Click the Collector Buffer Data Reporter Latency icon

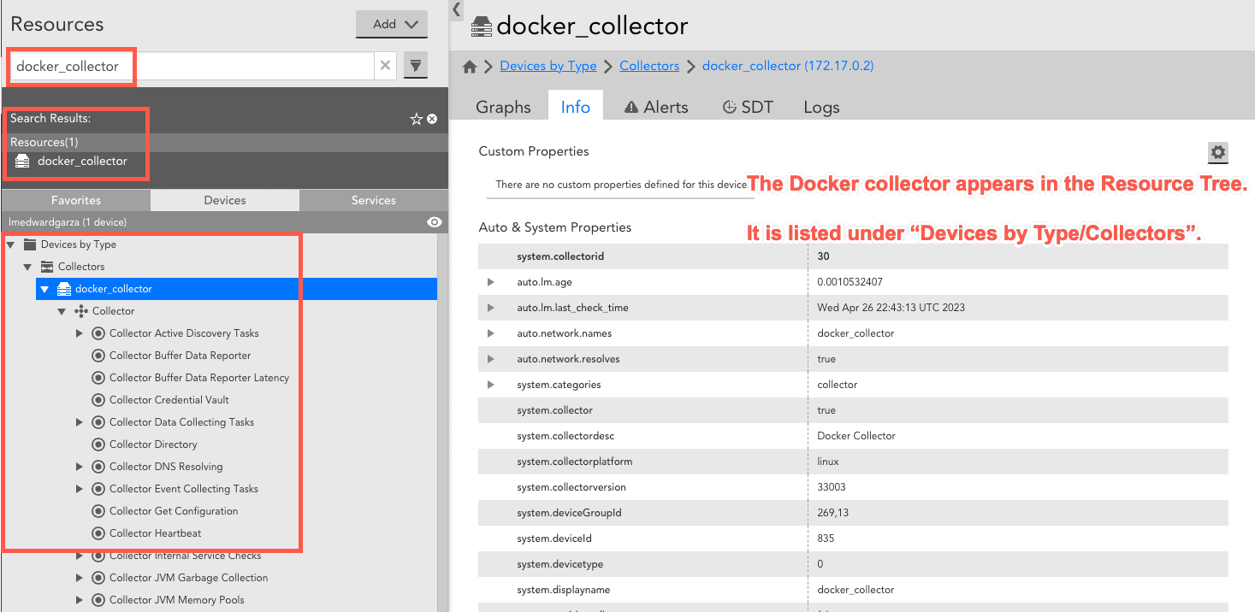[98, 378]
